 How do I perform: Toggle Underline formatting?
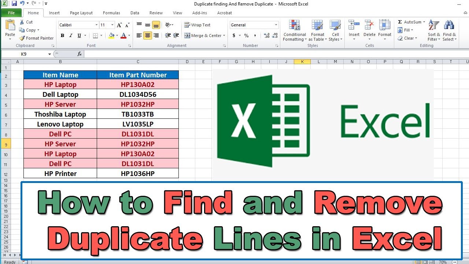(79, 36)
